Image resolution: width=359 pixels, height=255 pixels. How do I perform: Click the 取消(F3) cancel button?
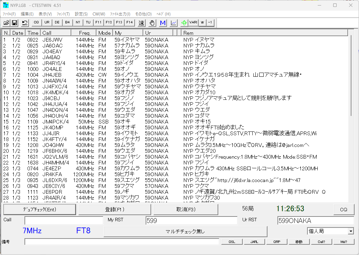click(186, 210)
